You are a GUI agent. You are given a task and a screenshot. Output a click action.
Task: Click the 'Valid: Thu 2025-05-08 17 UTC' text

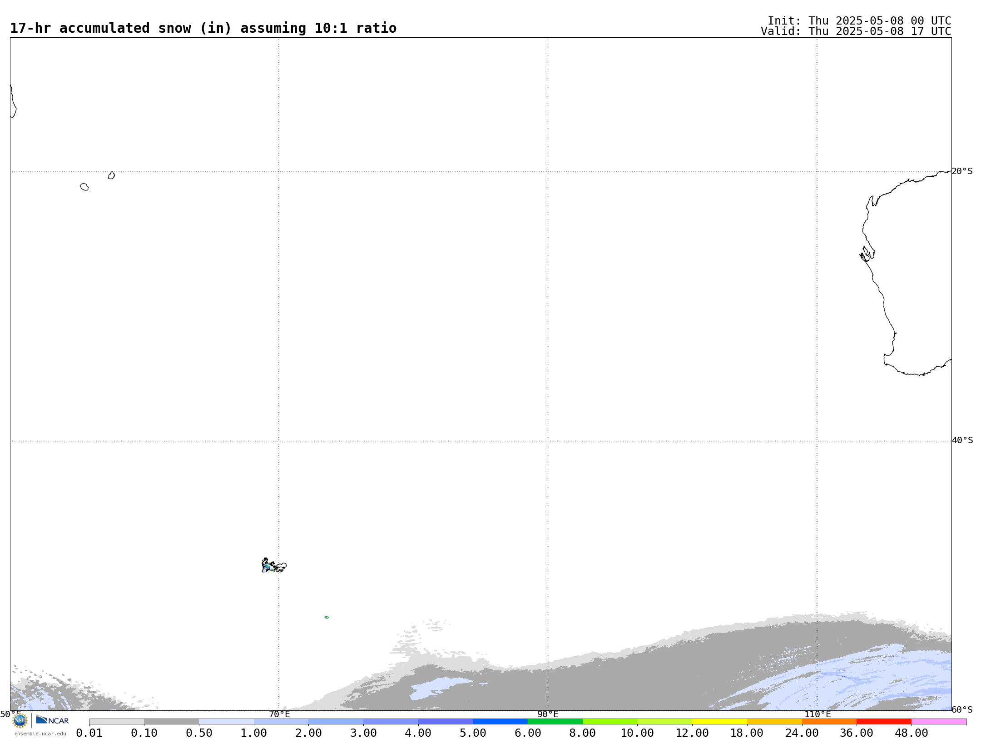[x=856, y=31]
